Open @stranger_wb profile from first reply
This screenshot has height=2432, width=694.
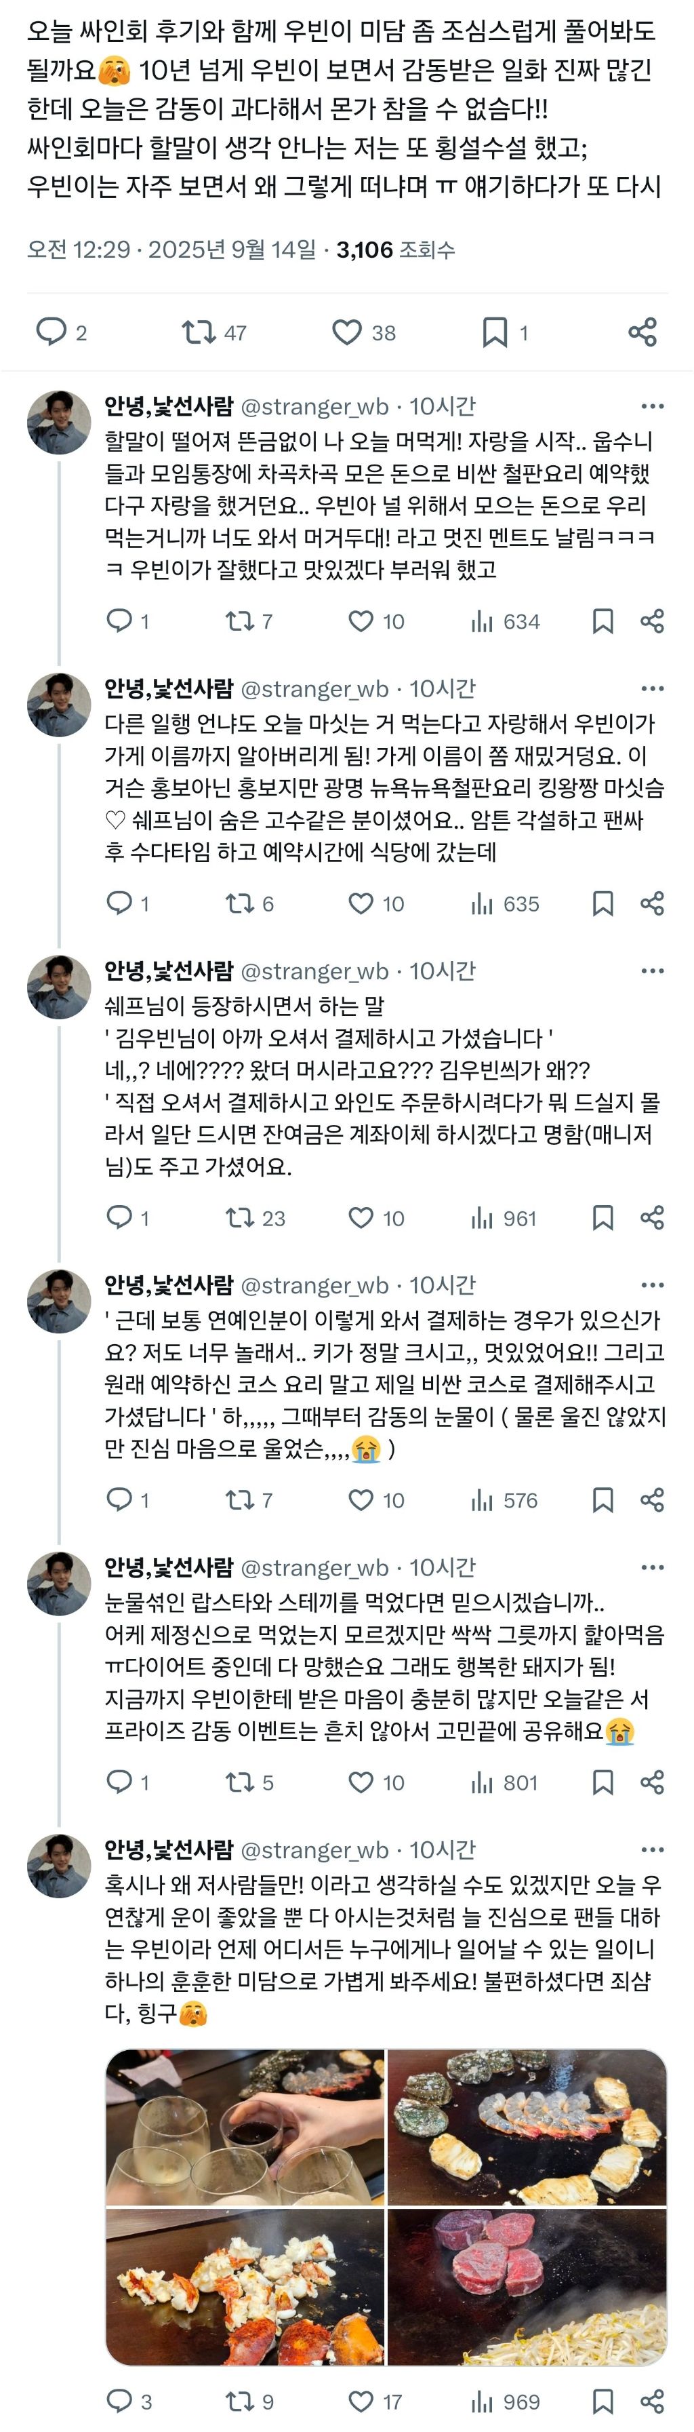click(315, 407)
